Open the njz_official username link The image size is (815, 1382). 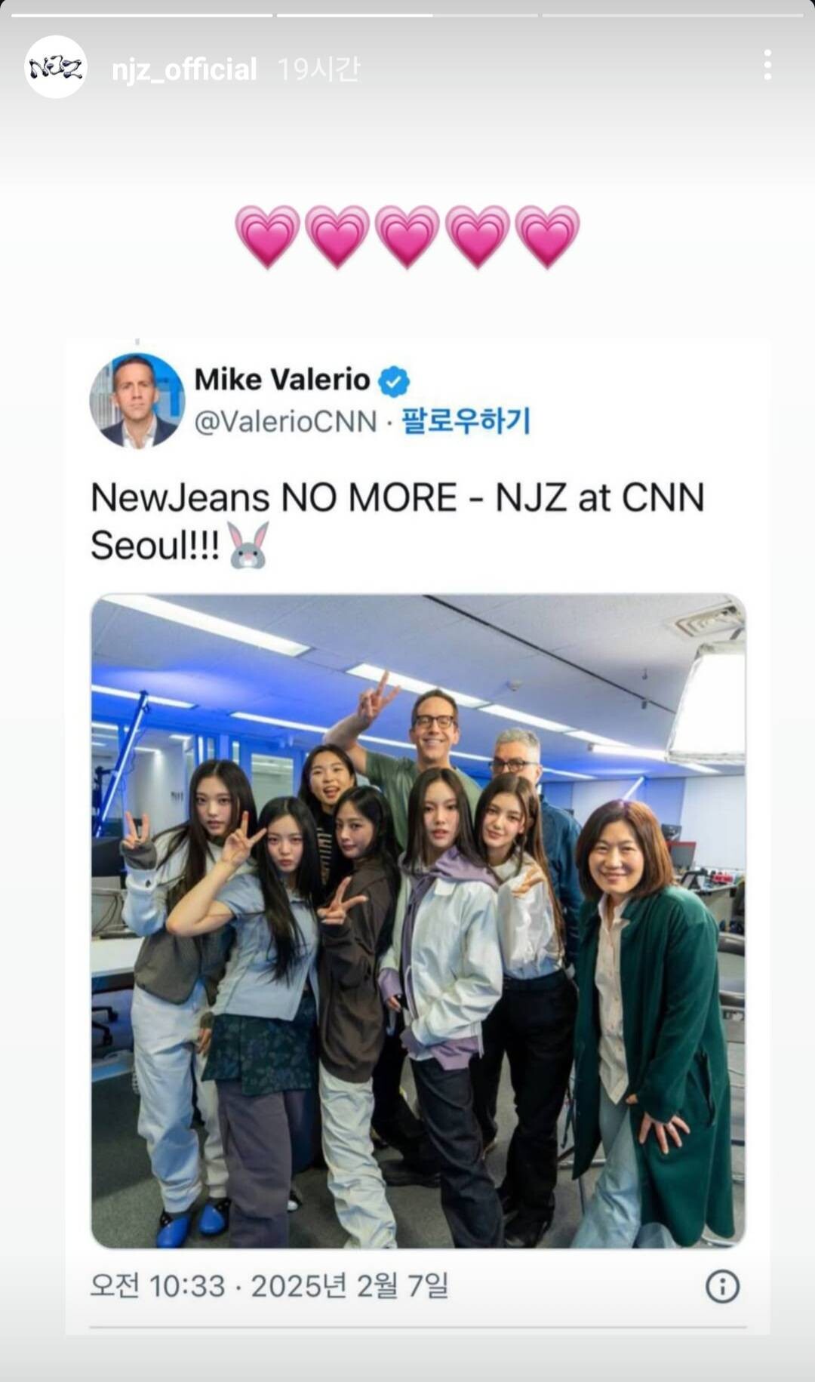coord(184,69)
